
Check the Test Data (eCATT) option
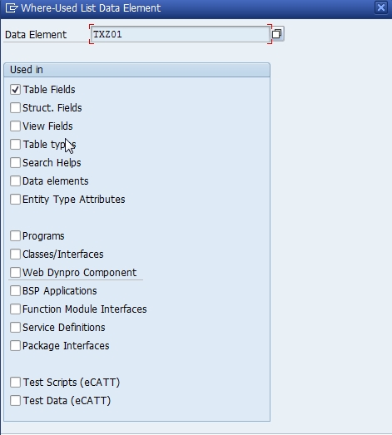coord(15,401)
